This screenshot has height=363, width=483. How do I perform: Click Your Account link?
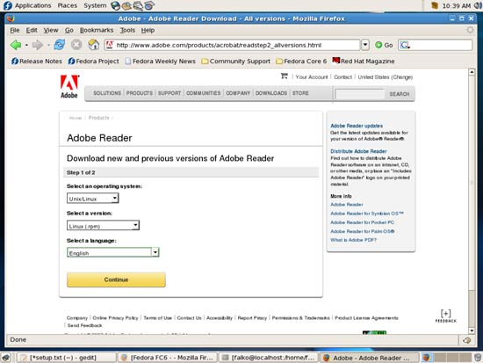click(x=312, y=77)
